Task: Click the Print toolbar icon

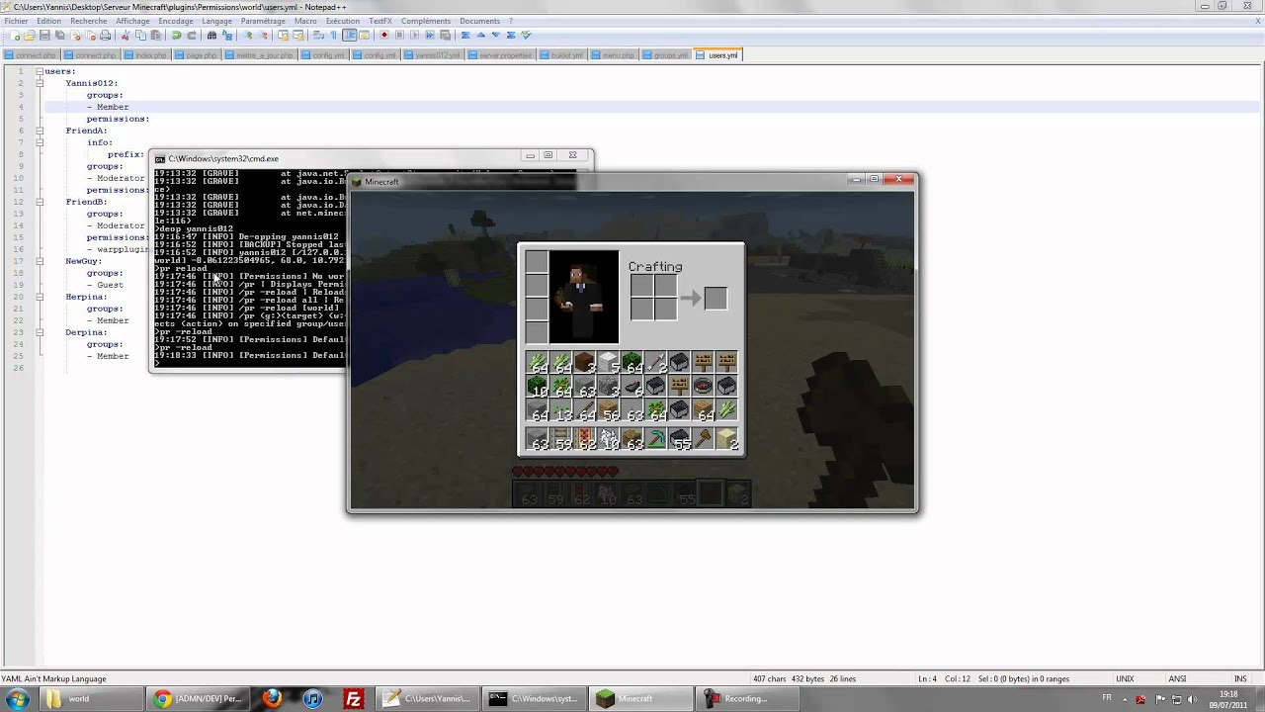Action: tap(105, 36)
